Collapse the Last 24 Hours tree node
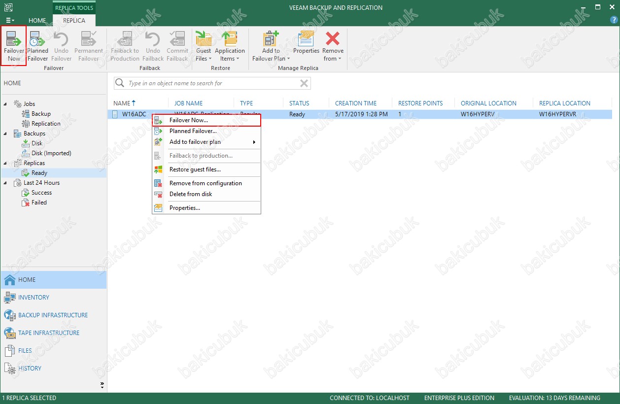Image resolution: width=620 pixels, height=404 pixels. (6, 183)
